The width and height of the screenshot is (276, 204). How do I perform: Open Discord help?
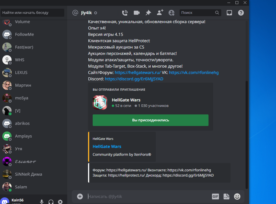241,13
